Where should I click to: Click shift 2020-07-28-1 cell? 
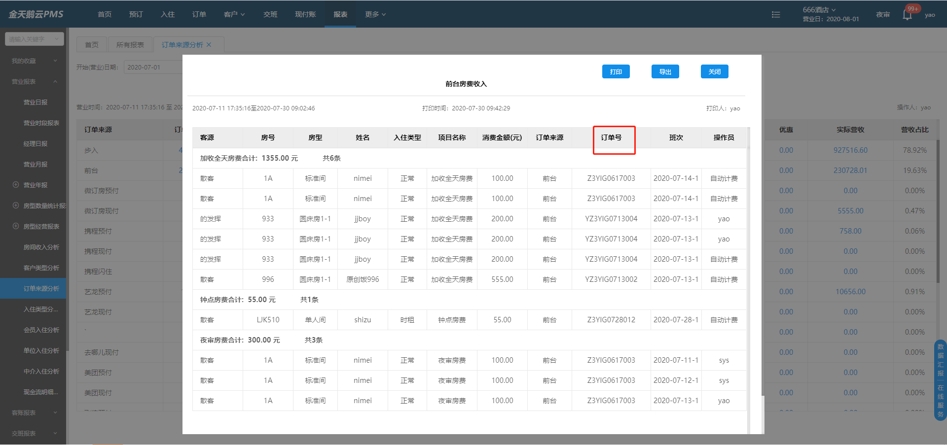[x=676, y=320]
